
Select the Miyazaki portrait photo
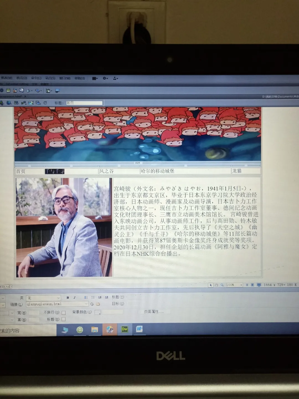click(64, 227)
